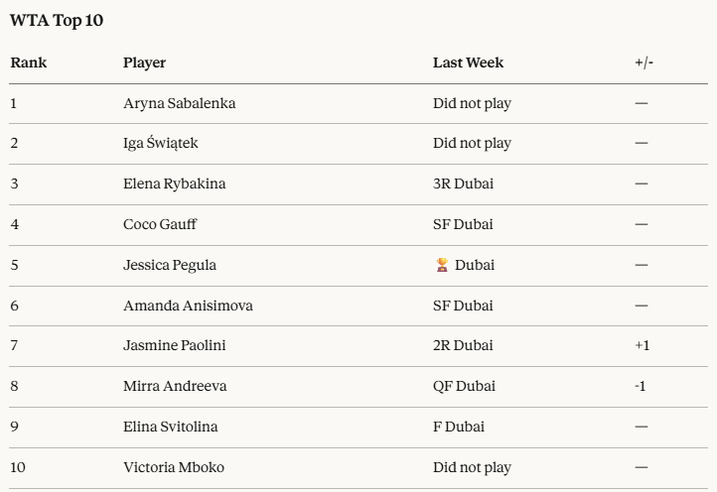717x492 pixels.
Task: Click on Jessica Pegula's name
Action: 169,265
